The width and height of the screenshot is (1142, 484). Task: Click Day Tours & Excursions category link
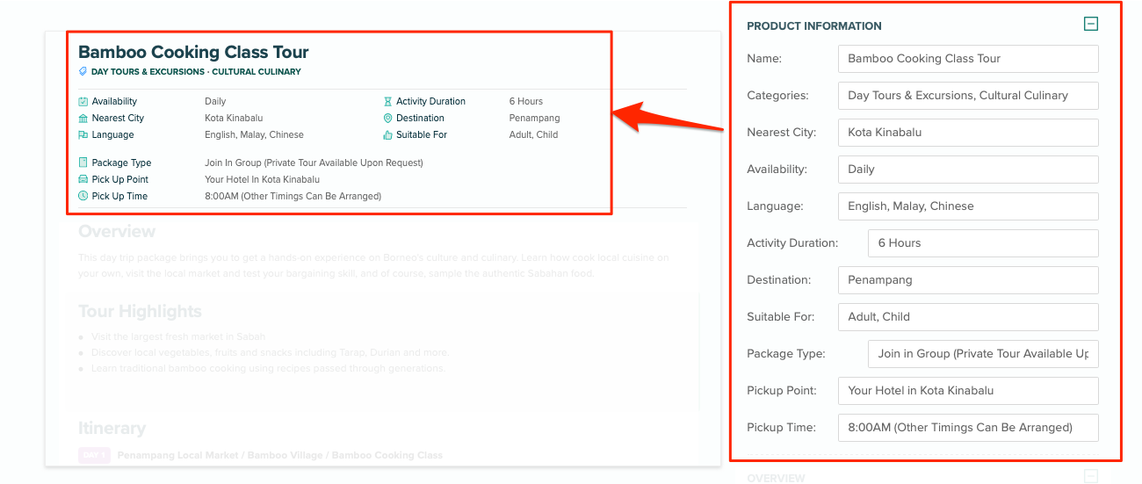coord(148,72)
